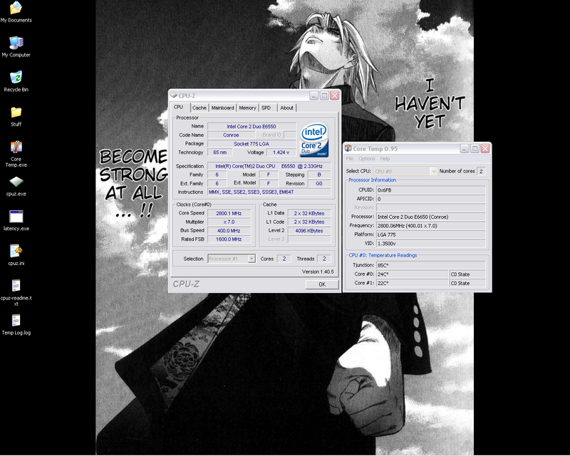Select the My Computer desktop icon

click(x=16, y=47)
